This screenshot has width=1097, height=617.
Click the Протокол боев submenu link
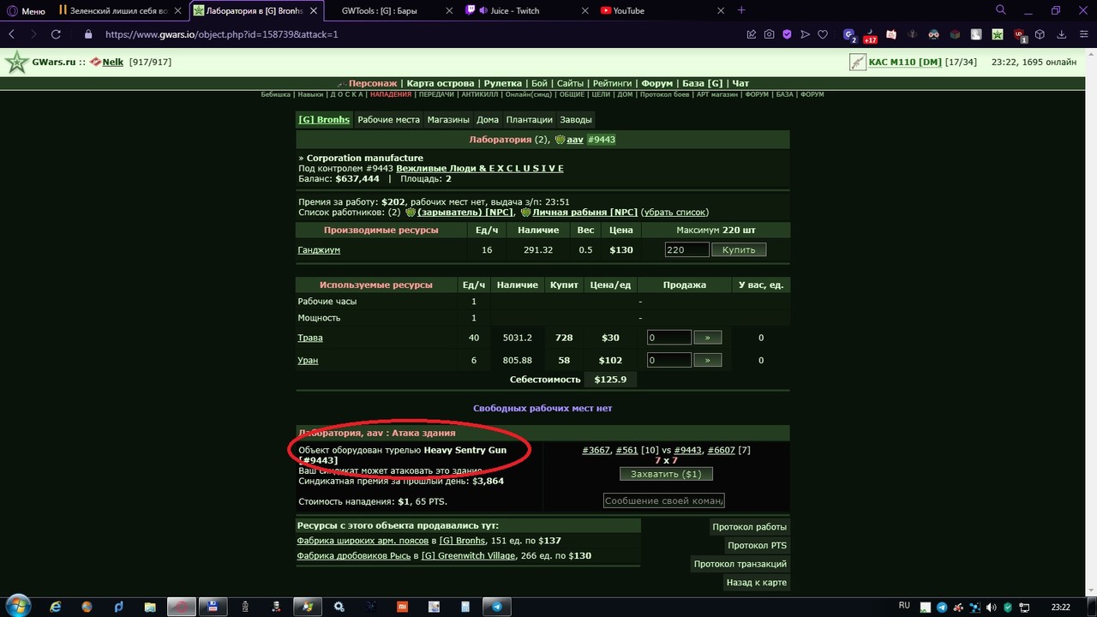[666, 94]
